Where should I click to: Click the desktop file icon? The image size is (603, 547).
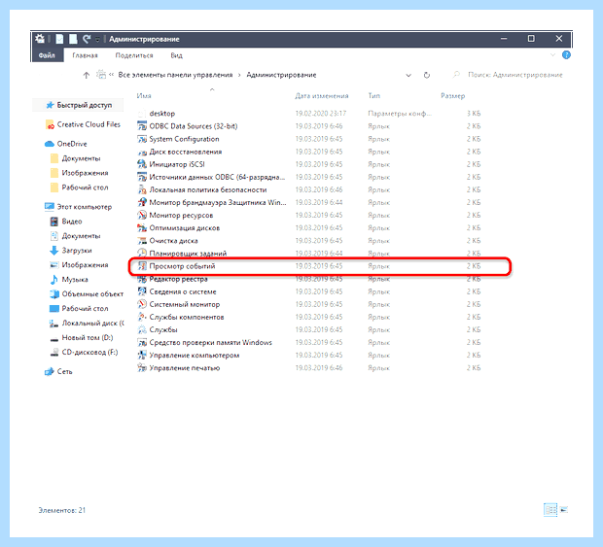coord(142,114)
